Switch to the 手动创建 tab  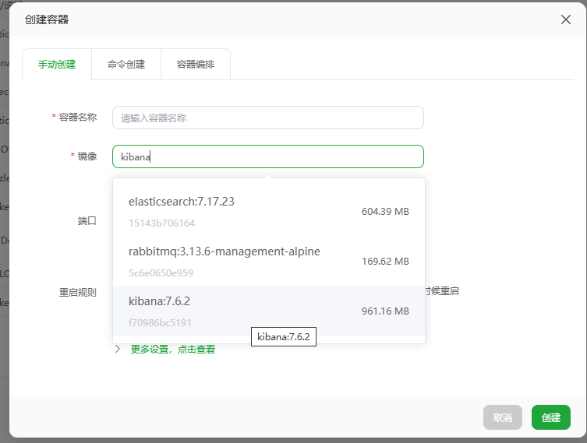[x=57, y=65]
